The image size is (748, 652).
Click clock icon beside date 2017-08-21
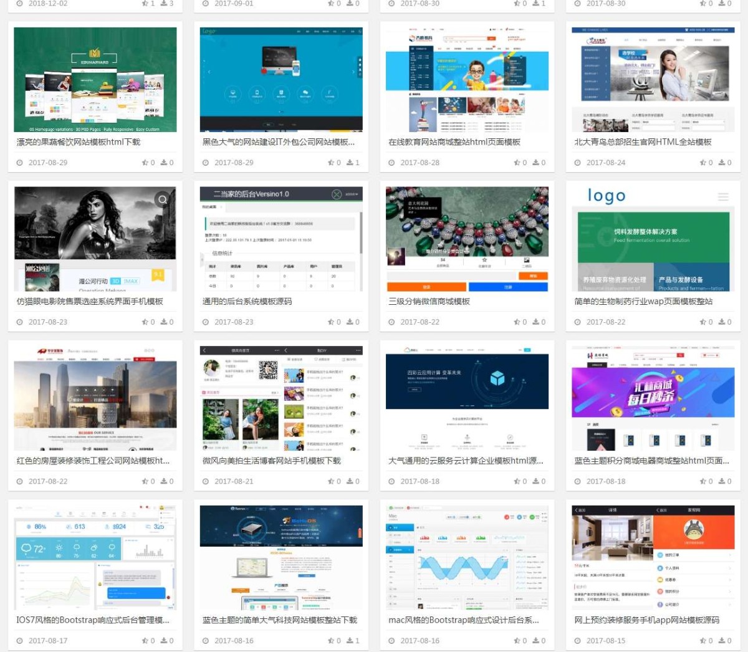point(206,482)
